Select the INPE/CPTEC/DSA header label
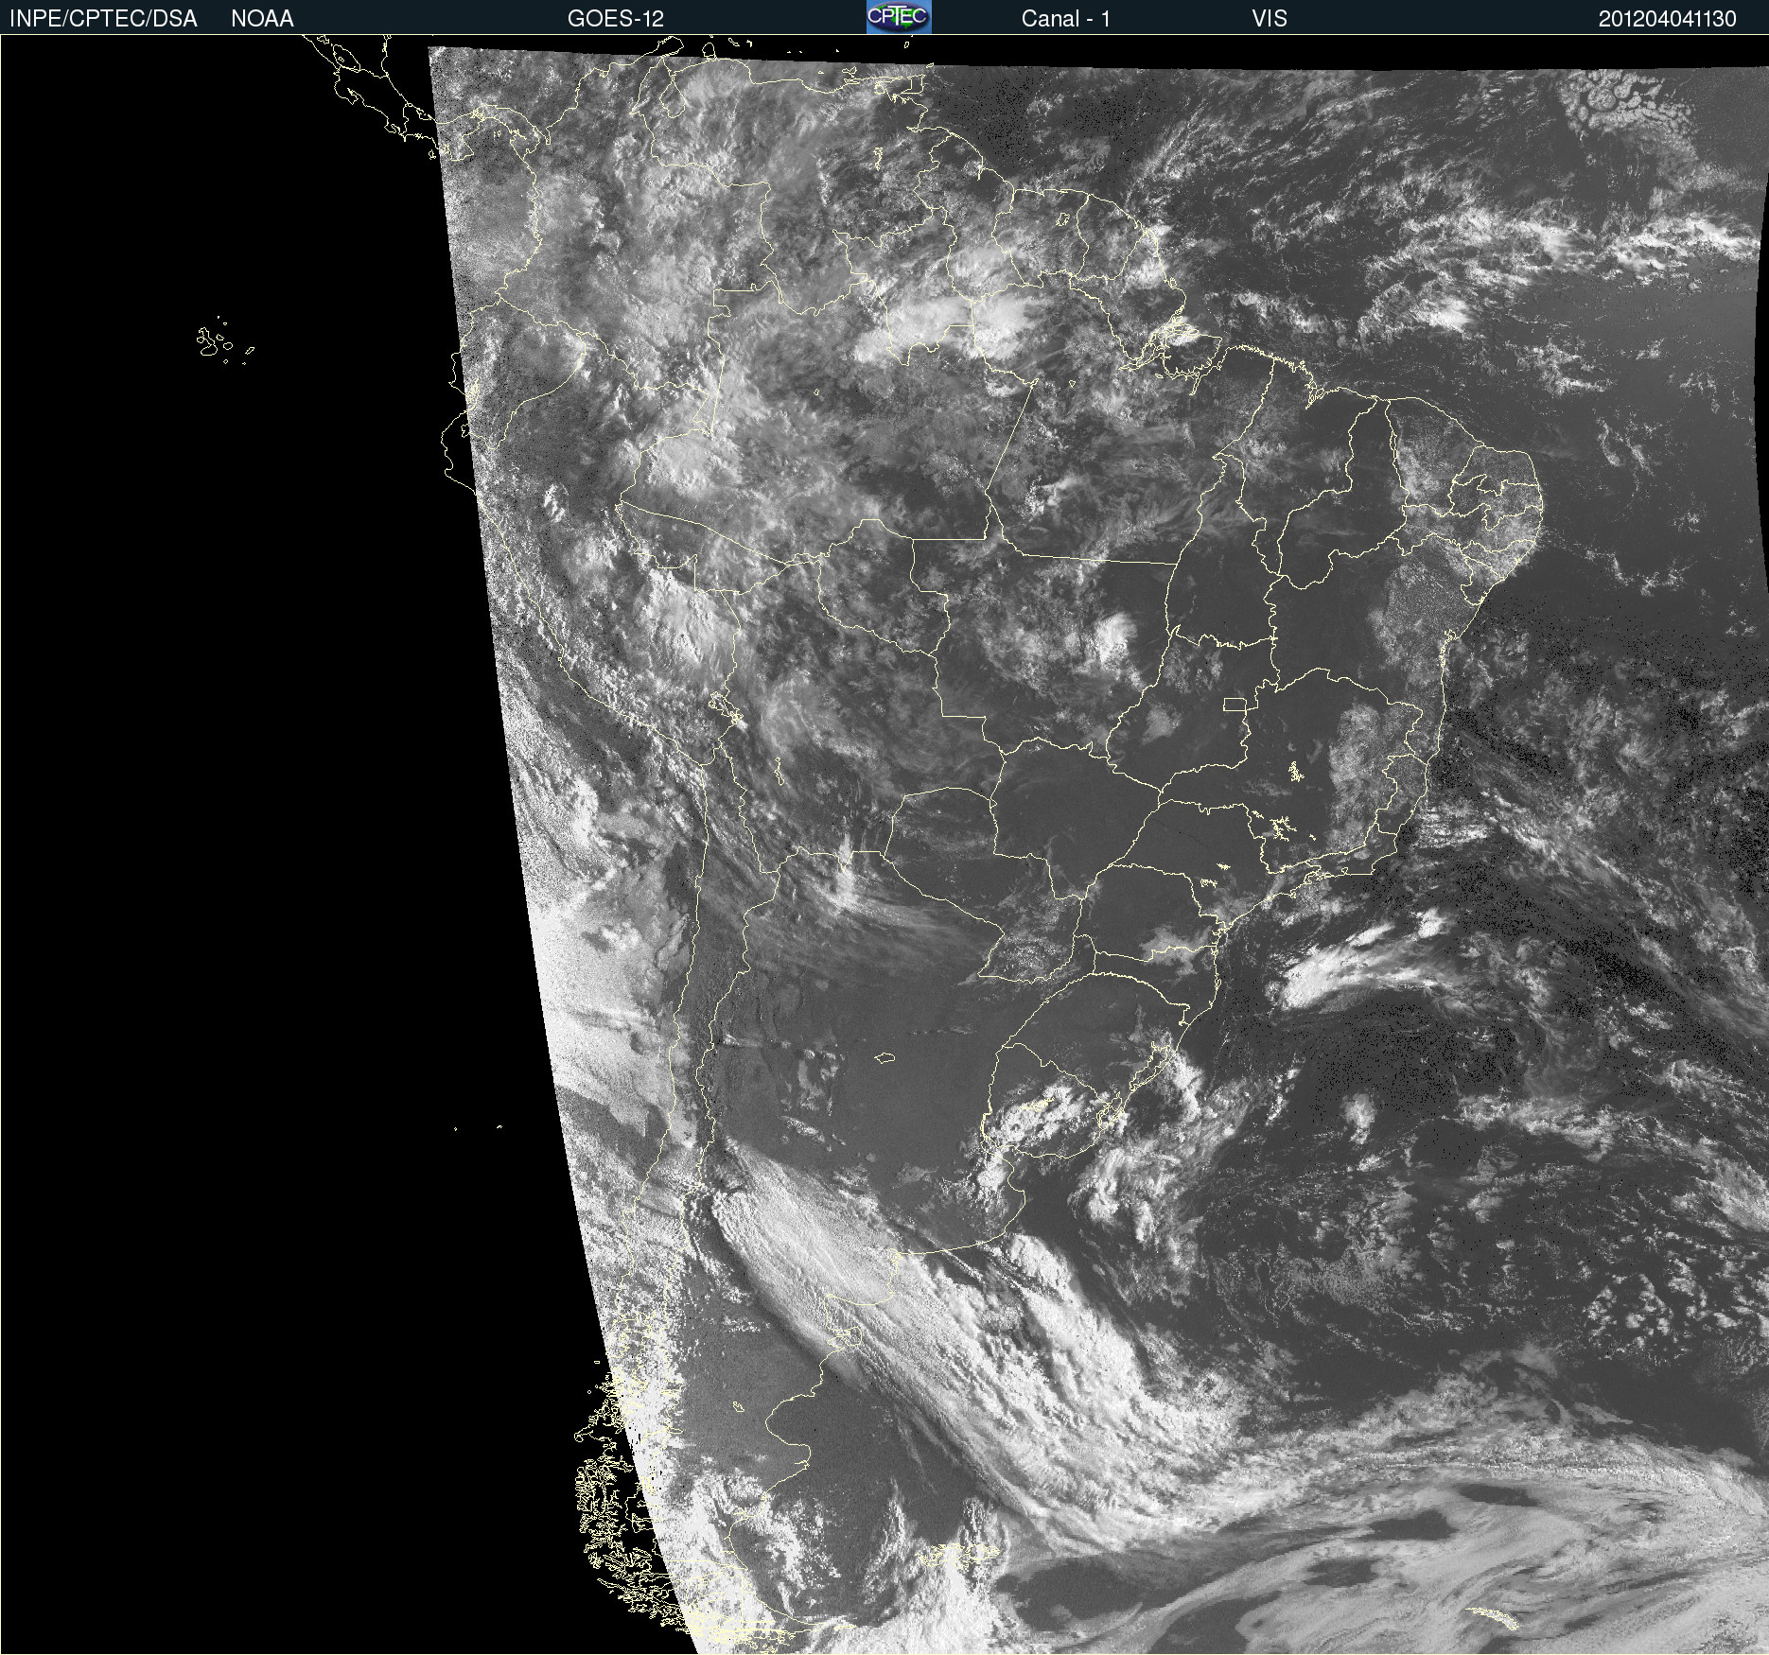This screenshot has height=1655, width=1769. (x=103, y=19)
